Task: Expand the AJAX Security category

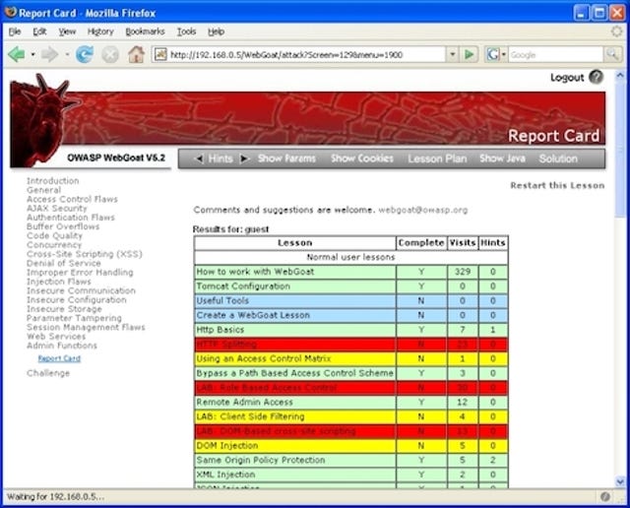Action: tap(57, 208)
